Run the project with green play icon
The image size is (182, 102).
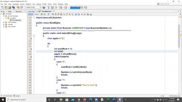(x=56, y=7)
